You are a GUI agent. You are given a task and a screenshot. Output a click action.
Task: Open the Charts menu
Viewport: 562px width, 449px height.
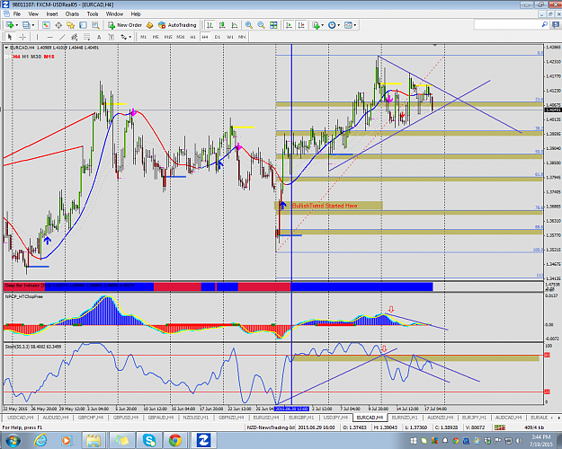point(72,14)
